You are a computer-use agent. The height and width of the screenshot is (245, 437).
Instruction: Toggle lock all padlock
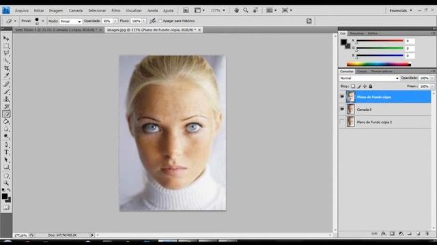pyautogui.click(x=371, y=86)
